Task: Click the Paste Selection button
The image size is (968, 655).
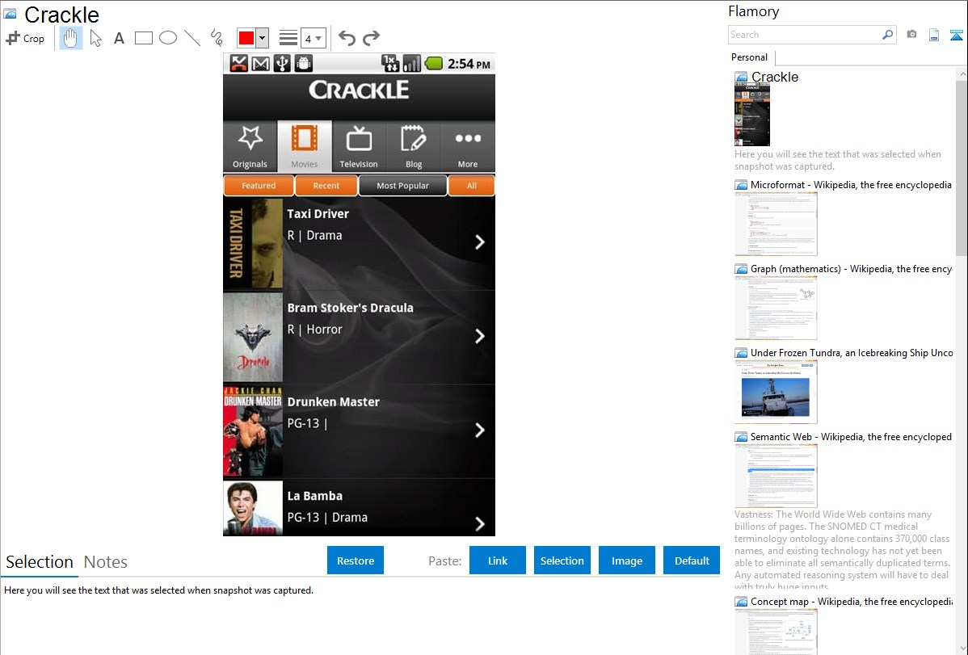Action: (562, 561)
